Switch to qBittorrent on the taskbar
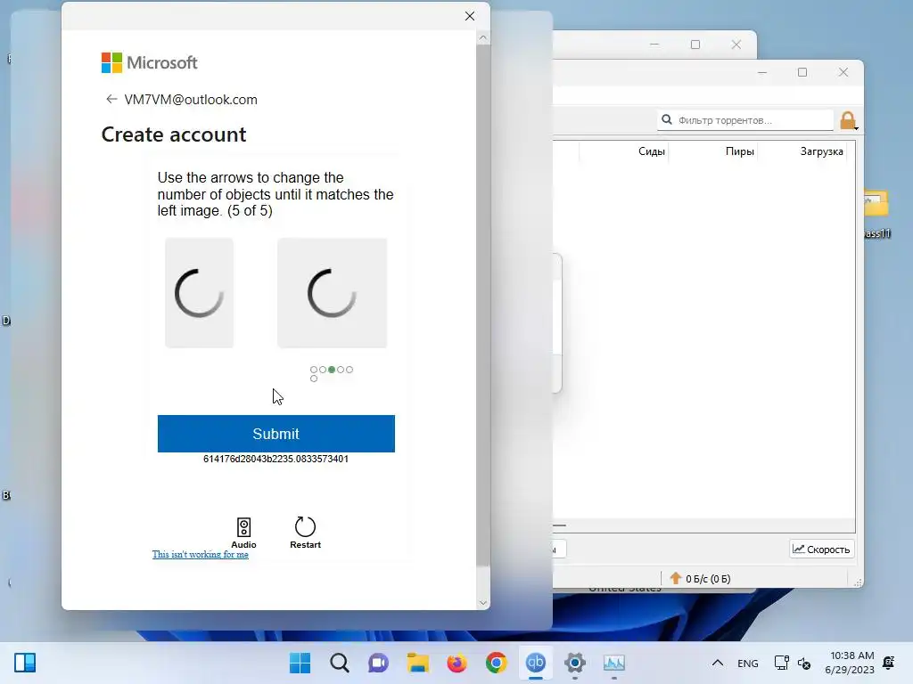The width and height of the screenshot is (913, 684). (536, 663)
